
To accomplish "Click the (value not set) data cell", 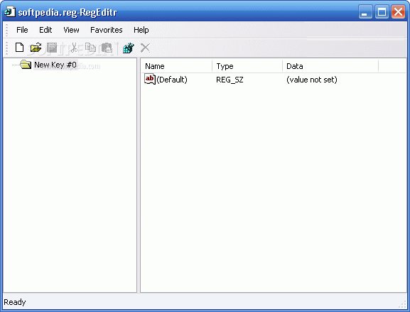I will pos(312,80).
